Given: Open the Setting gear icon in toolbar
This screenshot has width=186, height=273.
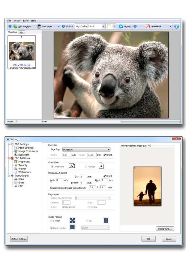Looking at the screenshot, I should click(121, 26).
